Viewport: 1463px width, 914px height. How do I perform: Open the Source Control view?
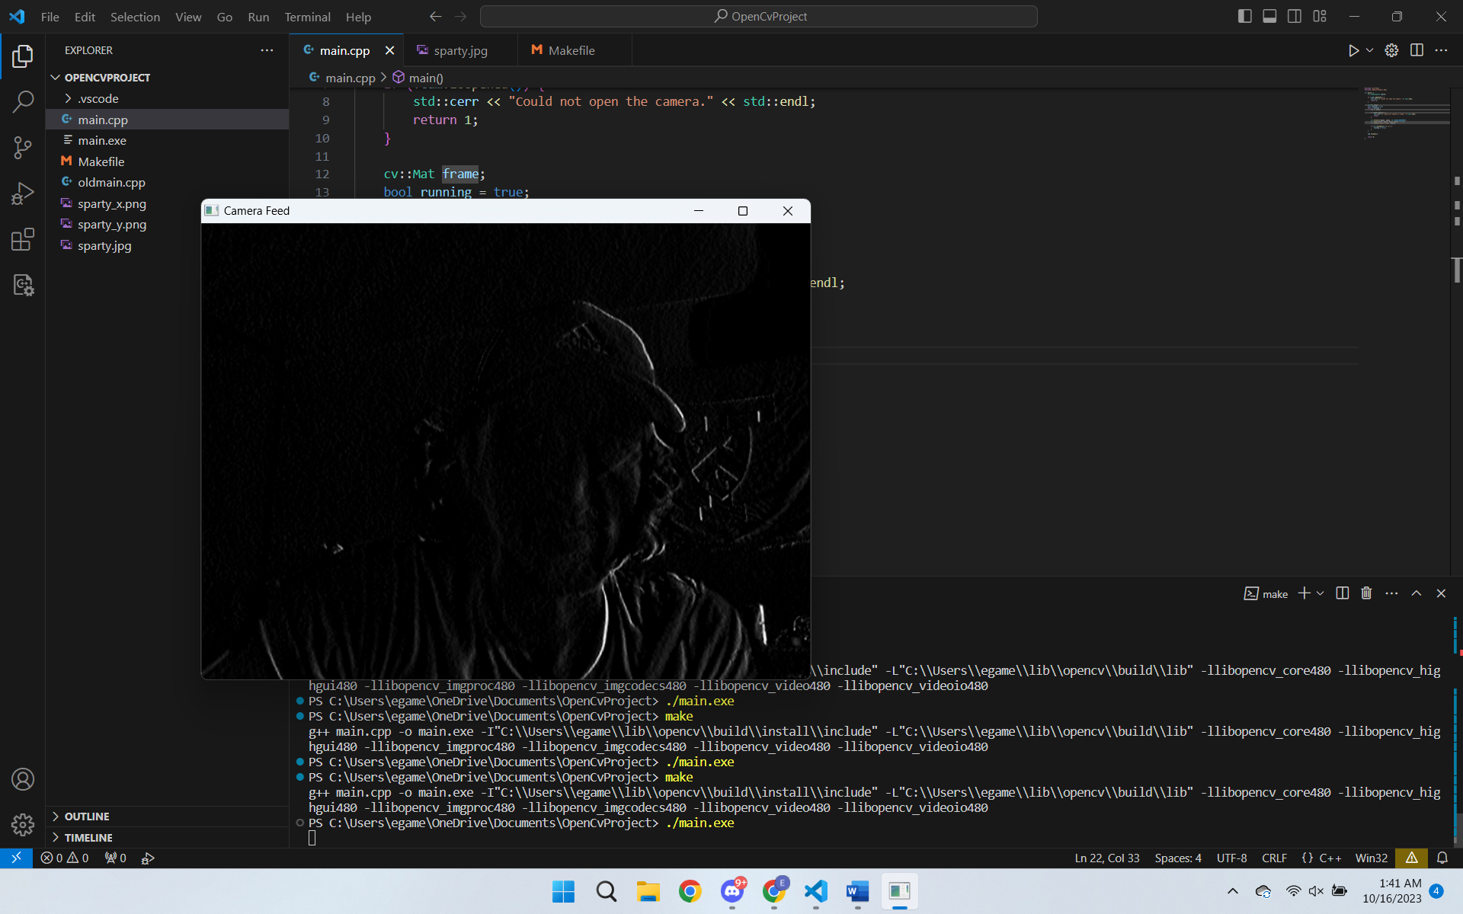pyautogui.click(x=23, y=147)
